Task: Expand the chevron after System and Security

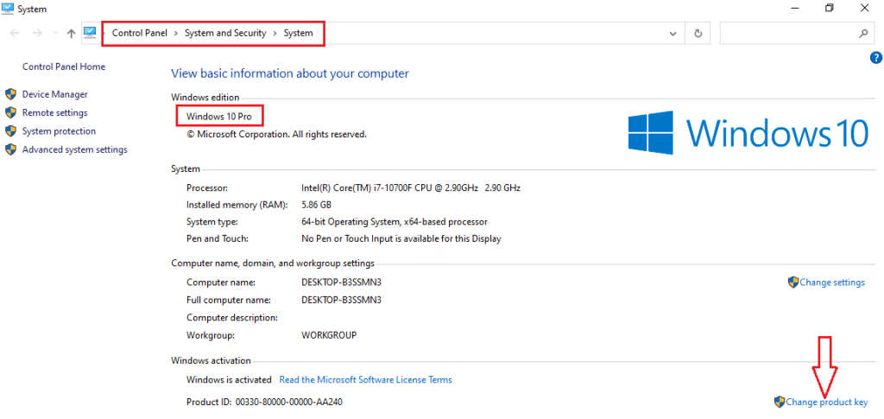Action: (x=275, y=34)
